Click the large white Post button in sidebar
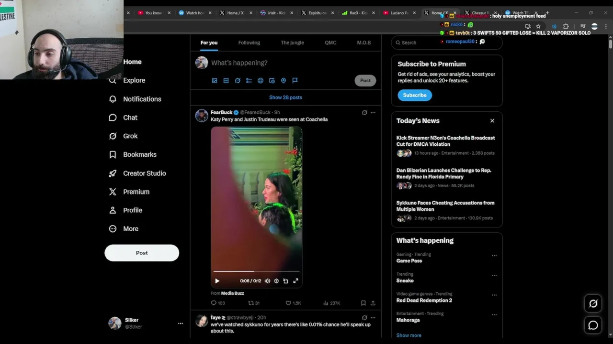Viewport: 613px width, 344px height. pos(142,253)
